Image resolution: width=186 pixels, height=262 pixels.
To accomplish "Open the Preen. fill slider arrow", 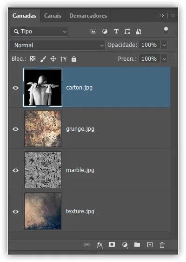I will (164, 59).
